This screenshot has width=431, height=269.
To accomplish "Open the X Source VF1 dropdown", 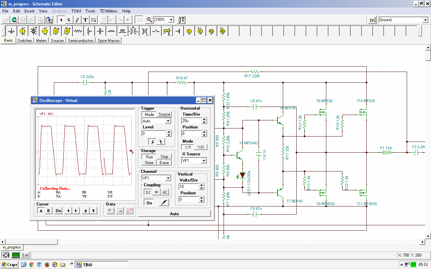I will [204, 161].
